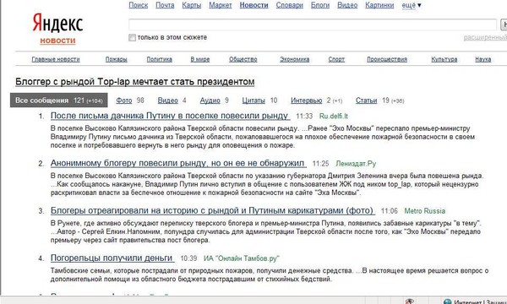Image resolution: width=507 pixels, height=304 pixels.
Task: Switch to the Фото tab
Action: (124, 100)
